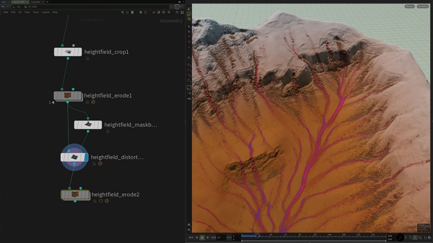Open the Go menu in network editor

point(20,12)
